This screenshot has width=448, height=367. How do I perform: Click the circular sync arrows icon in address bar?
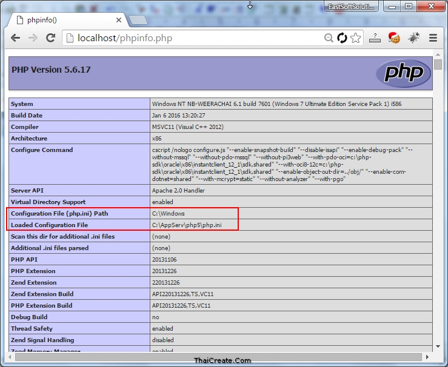342,38
